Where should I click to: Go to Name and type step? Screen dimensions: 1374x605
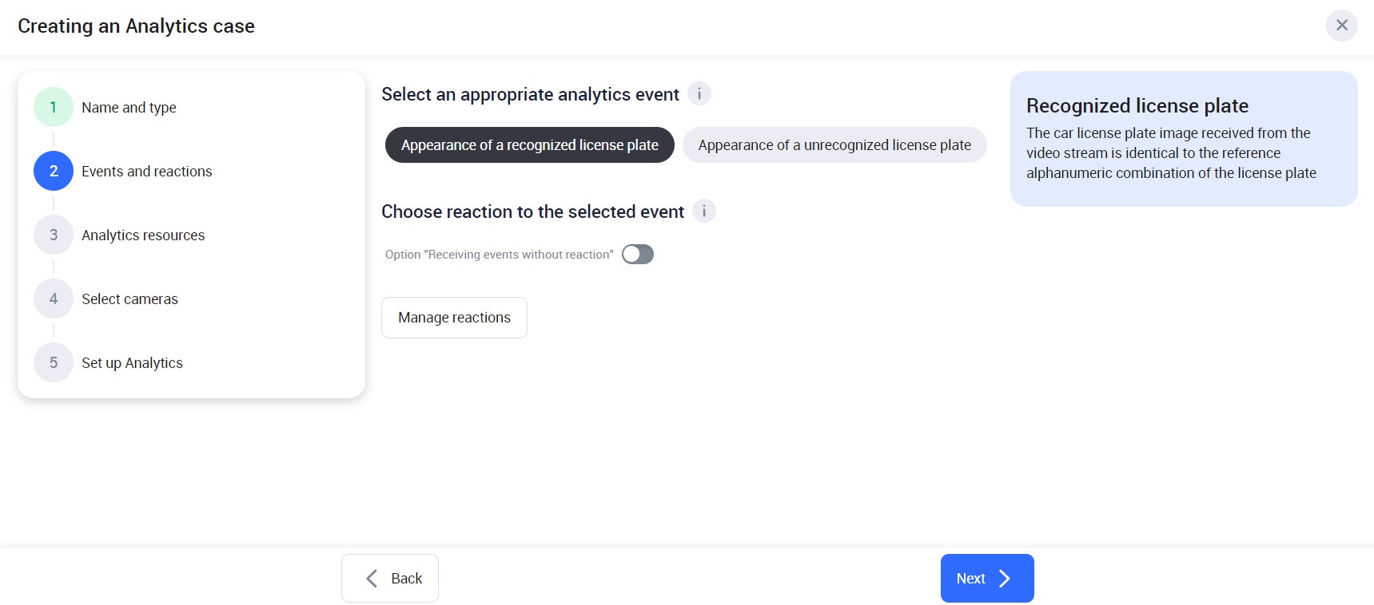pos(129,108)
